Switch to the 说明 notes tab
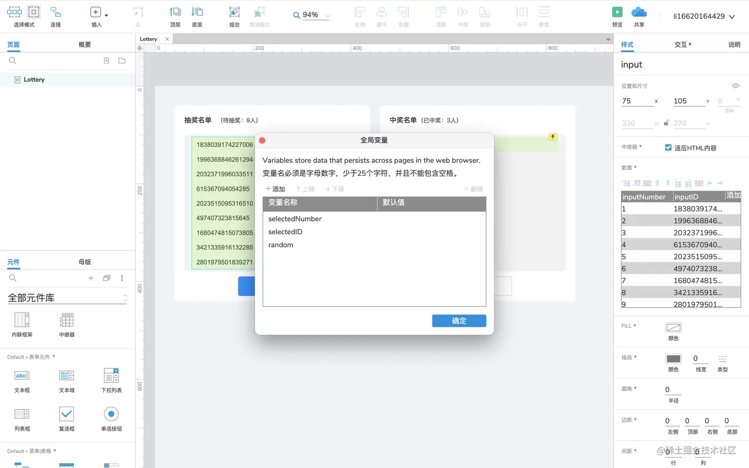The width and height of the screenshot is (749, 468). click(734, 45)
